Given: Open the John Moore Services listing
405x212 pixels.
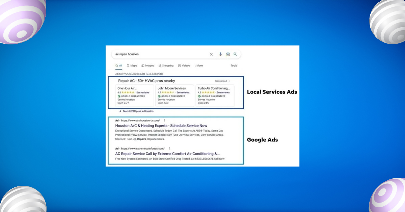Looking at the screenshot, I should (171, 88).
